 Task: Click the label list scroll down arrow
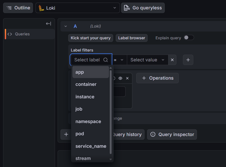point(111,159)
